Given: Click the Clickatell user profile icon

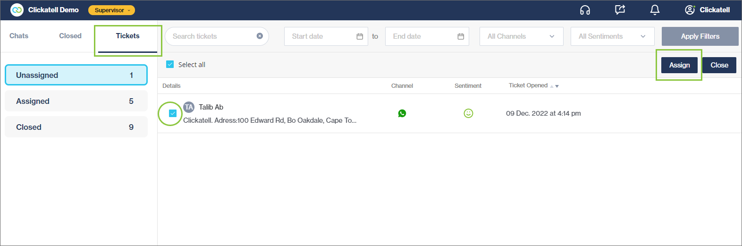Looking at the screenshot, I should (690, 10).
